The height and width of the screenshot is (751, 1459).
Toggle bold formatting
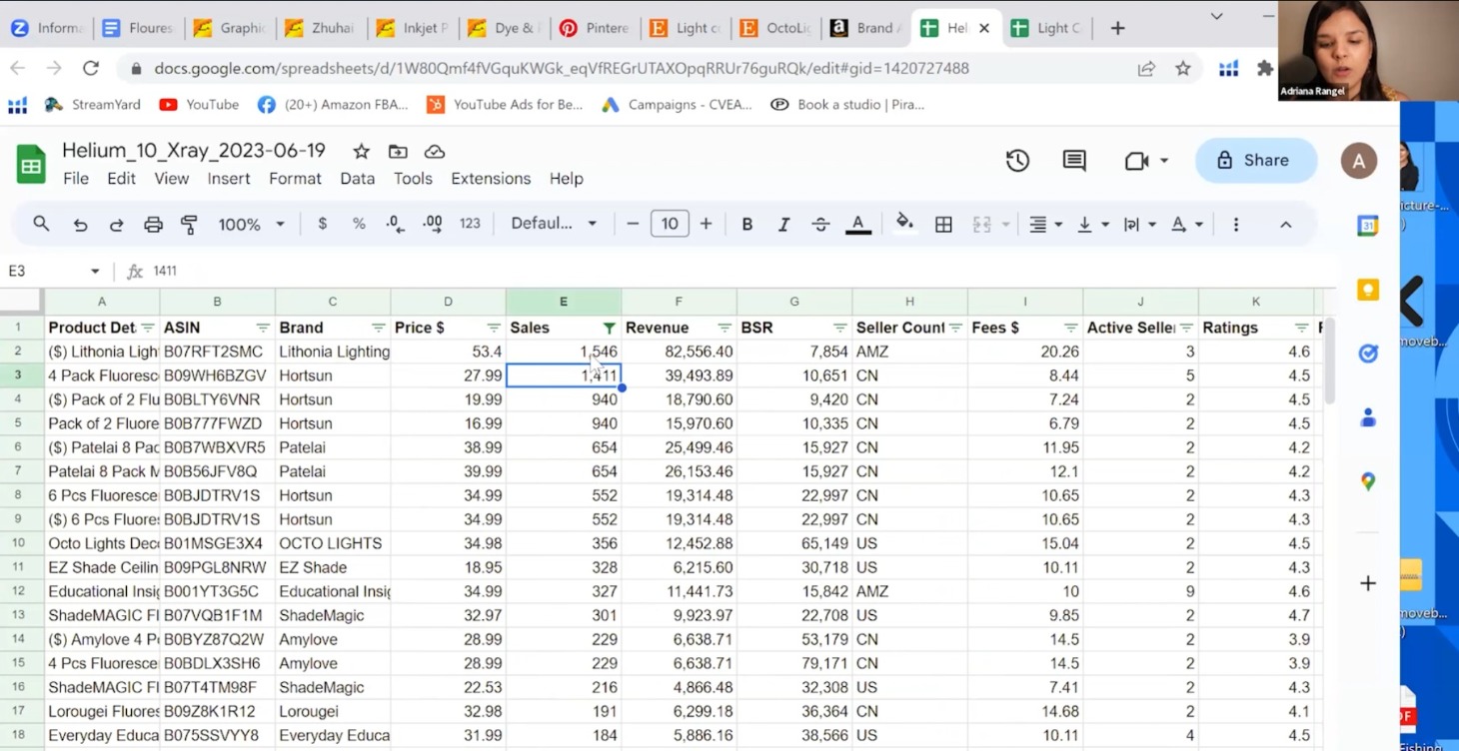[746, 225]
